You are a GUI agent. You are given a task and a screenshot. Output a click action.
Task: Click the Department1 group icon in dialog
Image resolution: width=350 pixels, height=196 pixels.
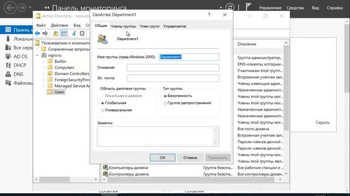point(102,39)
